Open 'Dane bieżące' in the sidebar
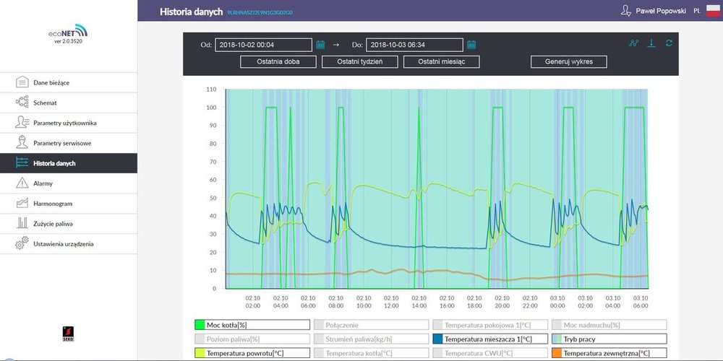The image size is (723, 361). click(x=51, y=82)
